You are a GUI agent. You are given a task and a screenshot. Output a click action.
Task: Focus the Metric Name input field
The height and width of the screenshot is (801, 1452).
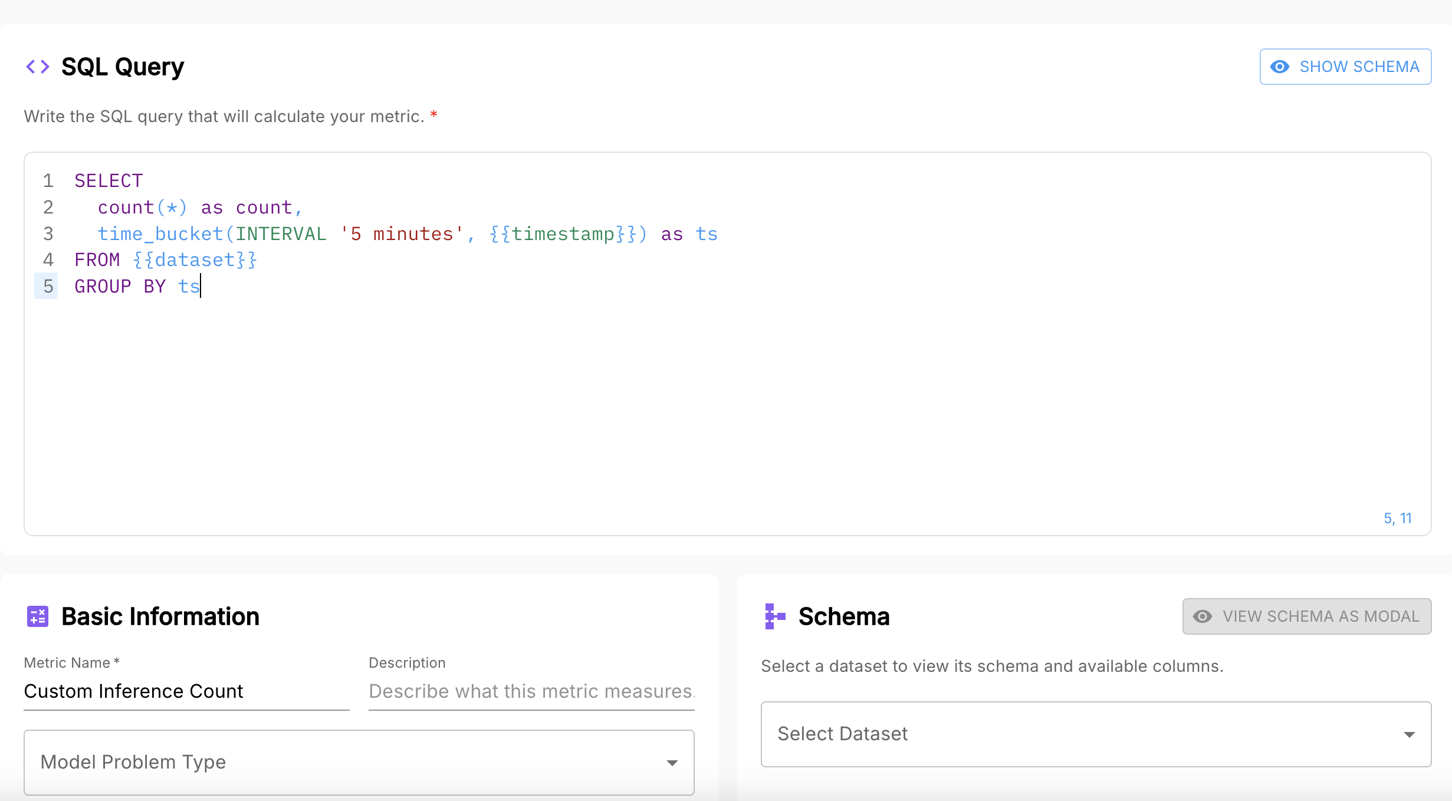pos(186,691)
